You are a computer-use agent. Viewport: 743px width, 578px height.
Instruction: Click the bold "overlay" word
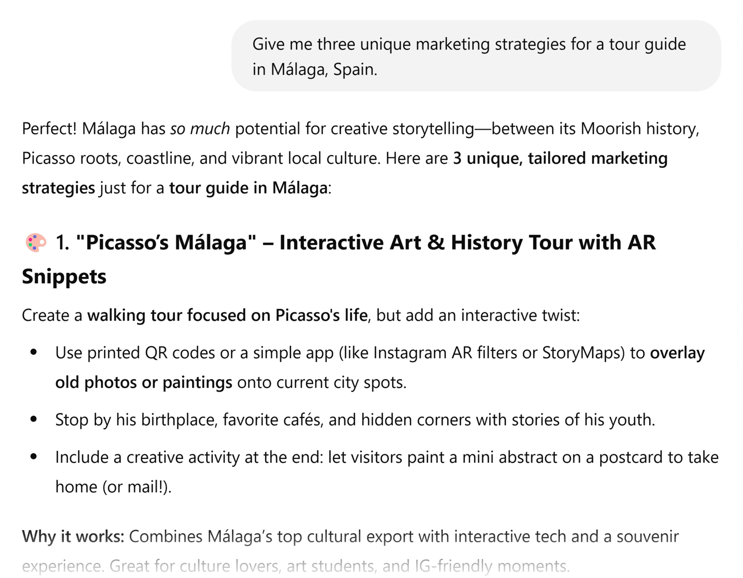point(677,353)
